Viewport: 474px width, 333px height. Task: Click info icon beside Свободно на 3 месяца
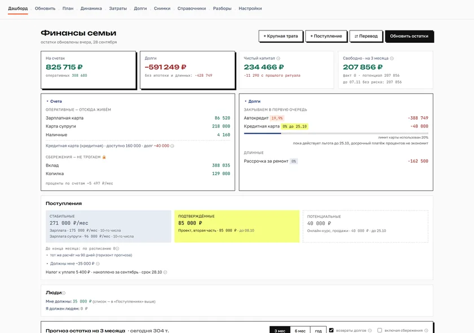[x=392, y=58]
